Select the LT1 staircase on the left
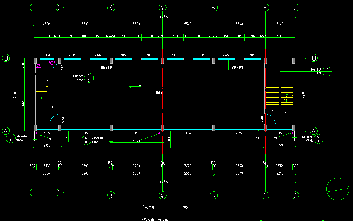 point(47,96)
